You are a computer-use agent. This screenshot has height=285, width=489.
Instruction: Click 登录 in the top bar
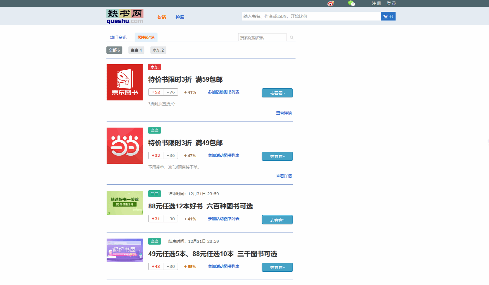[391, 4]
